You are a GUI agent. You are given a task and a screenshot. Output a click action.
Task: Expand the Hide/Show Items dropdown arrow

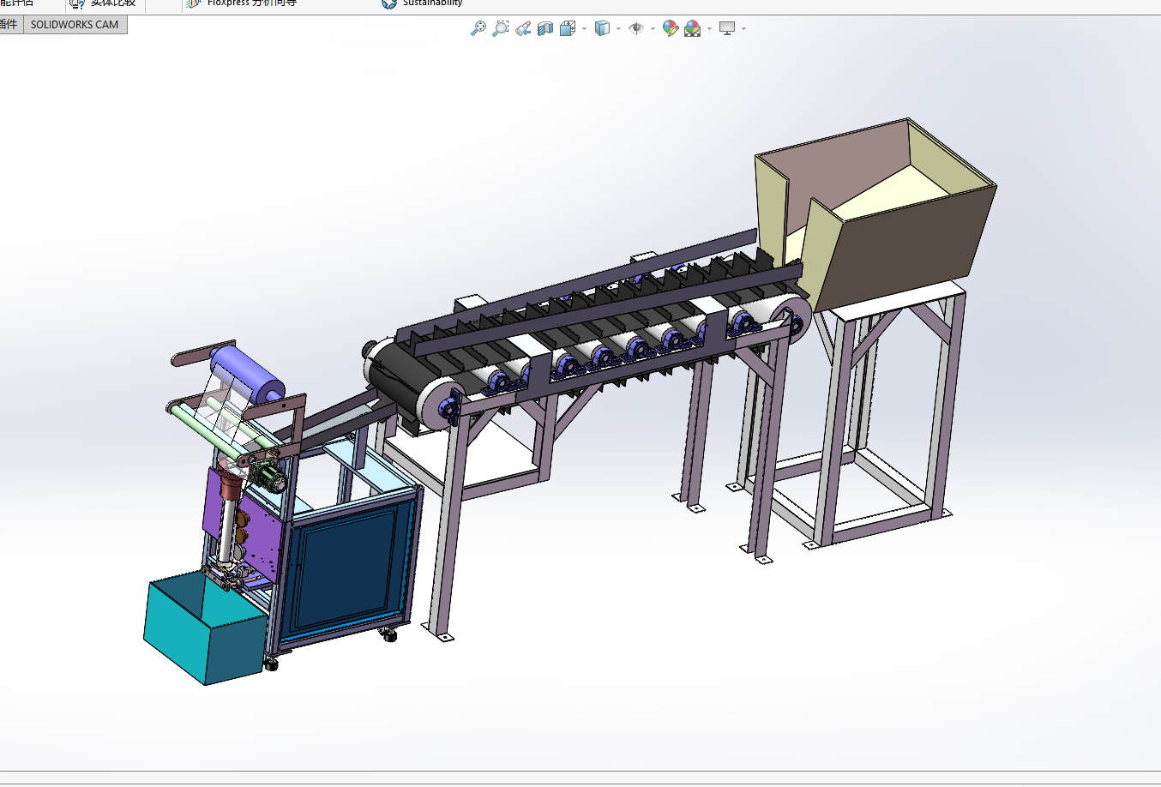pyautogui.click(x=653, y=29)
